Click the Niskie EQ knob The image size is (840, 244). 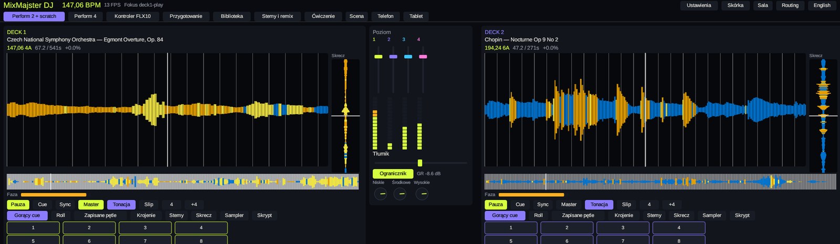click(x=380, y=194)
